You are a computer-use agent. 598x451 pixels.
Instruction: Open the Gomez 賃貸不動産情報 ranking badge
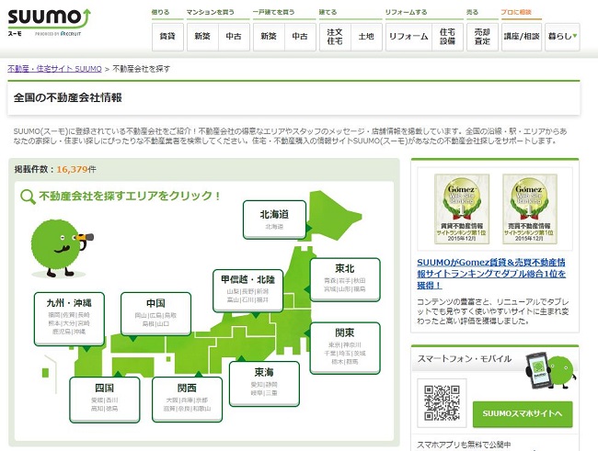462,209
